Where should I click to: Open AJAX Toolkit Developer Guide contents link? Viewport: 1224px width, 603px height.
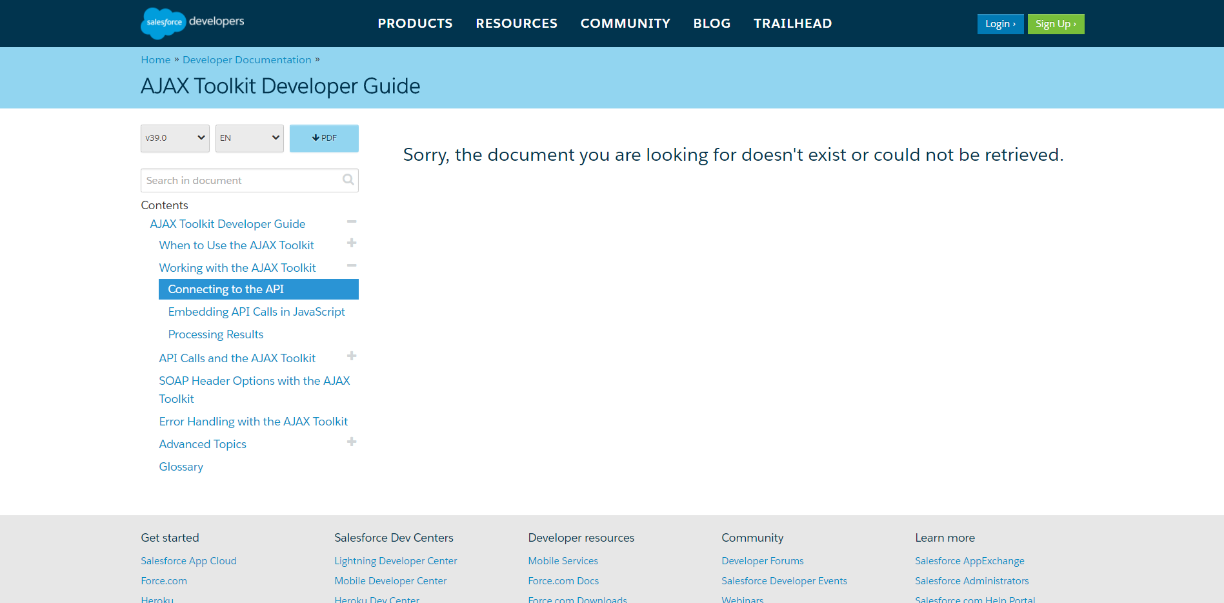click(228, 224)
